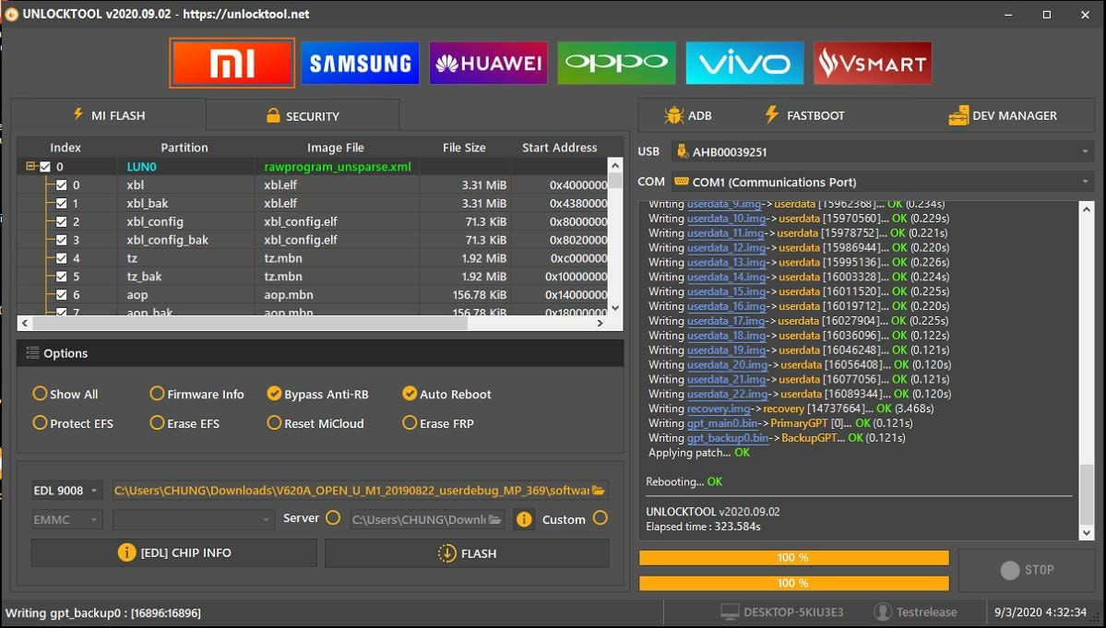Click the File Size column header
This screenshot has width=1106, height=628.
click(x=464, y=148)
